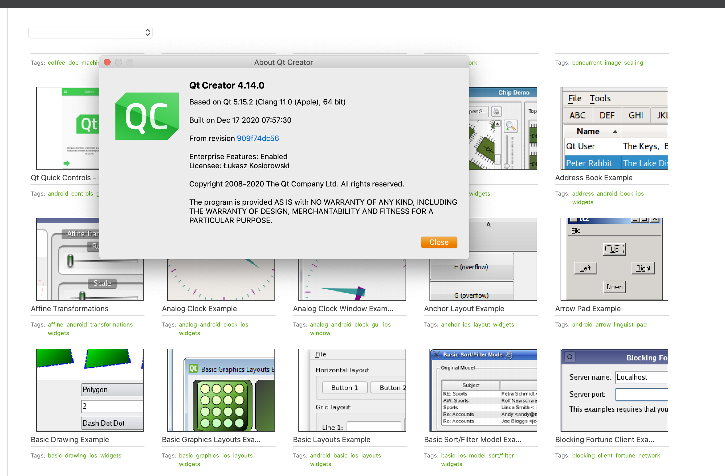
Task: Click the 'concurrent' tag link
Action: click(587, 63)
